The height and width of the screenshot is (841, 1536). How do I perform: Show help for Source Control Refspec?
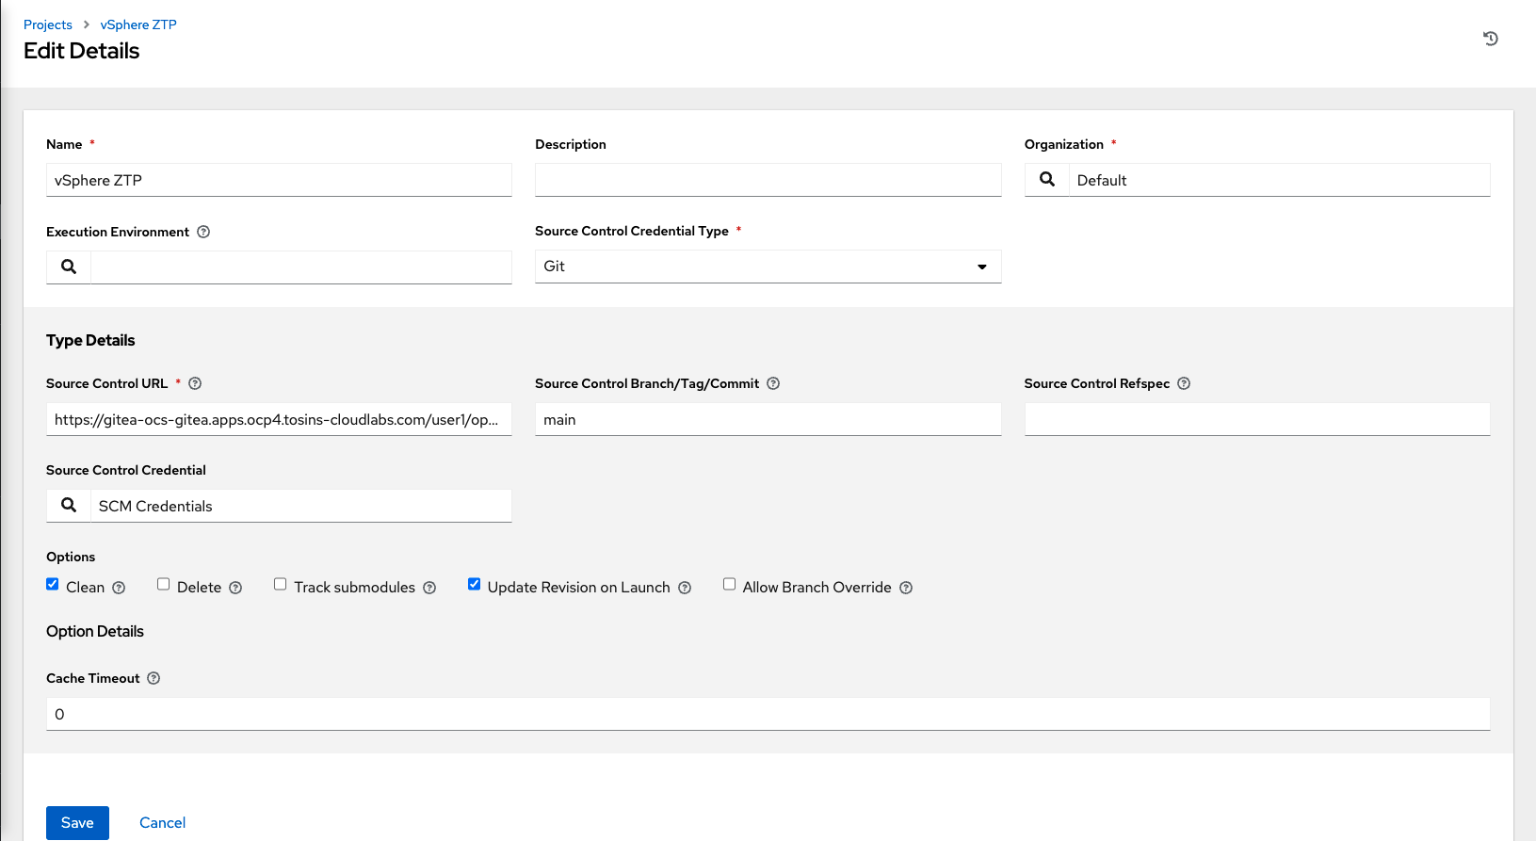[1184, 383]
